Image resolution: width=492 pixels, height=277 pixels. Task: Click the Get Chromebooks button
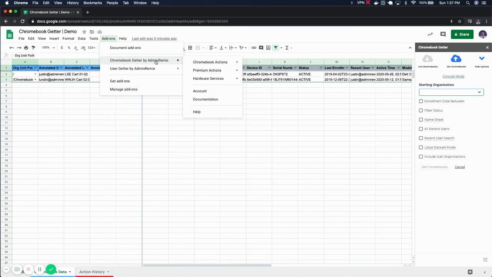(x=434, y=167)
